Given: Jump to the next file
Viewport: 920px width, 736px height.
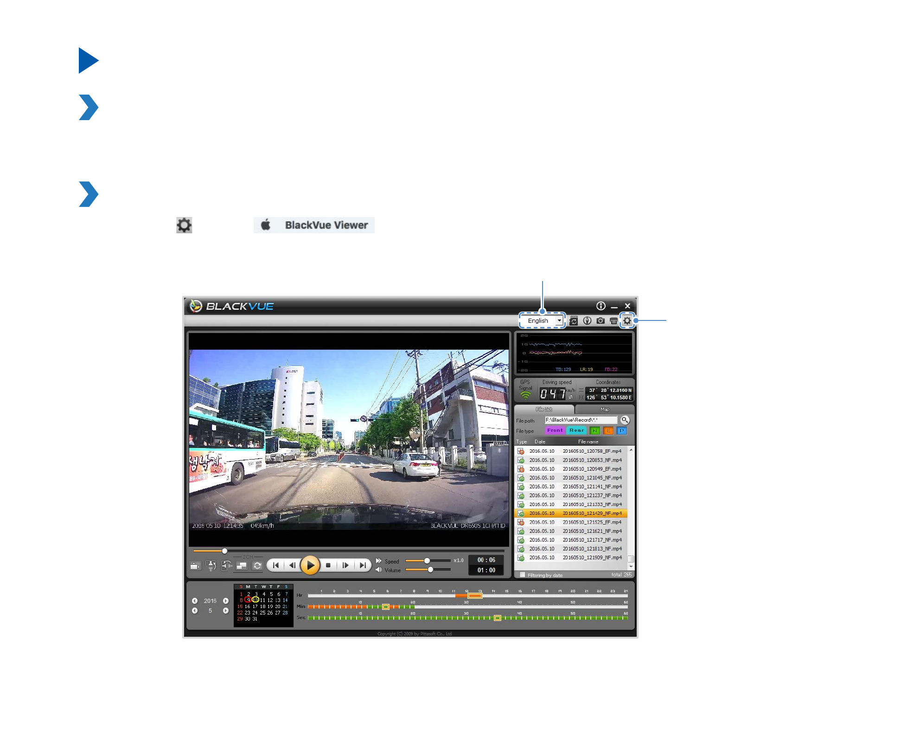Looking at the screenshot, I should (x=363, y=565).
